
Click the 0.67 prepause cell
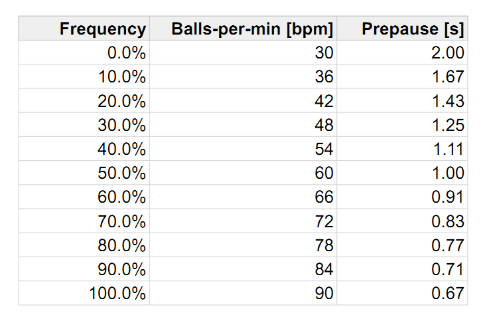click(402, 293)
